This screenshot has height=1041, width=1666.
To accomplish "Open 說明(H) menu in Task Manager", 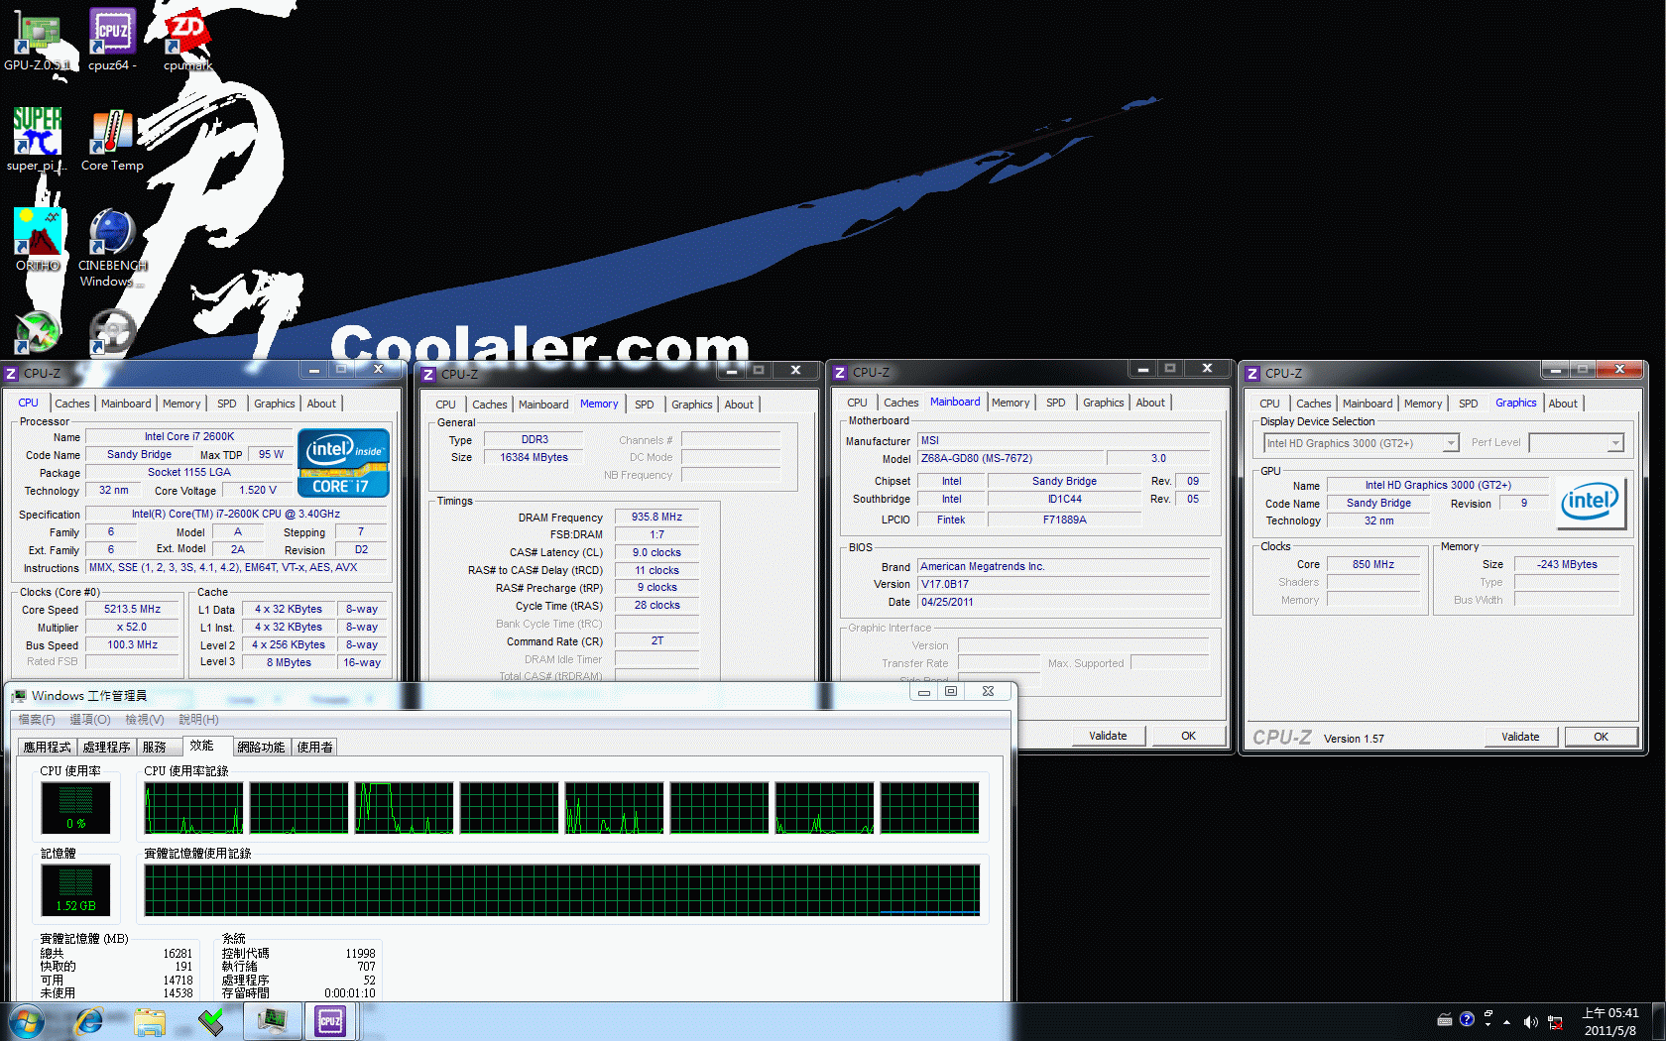I will coord(198,720).
